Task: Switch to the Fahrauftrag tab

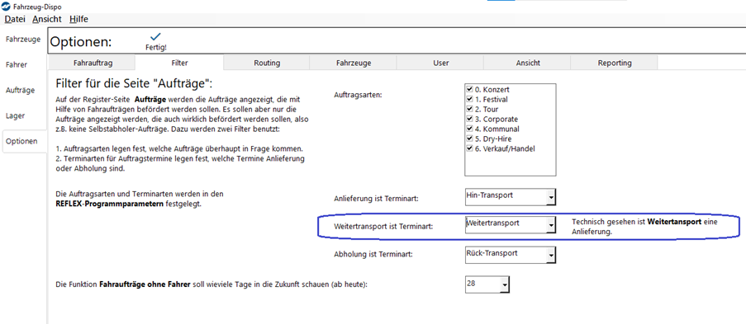Action: coord(93,63)
